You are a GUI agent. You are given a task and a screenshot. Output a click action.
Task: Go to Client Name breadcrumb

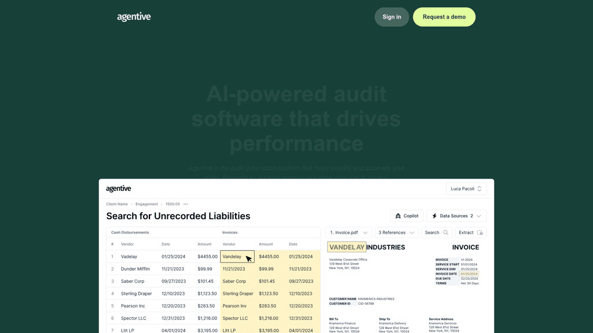tap(117, 204)
